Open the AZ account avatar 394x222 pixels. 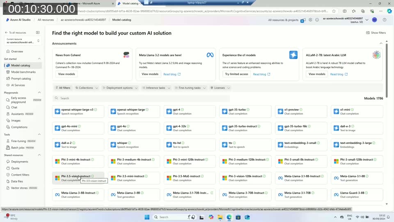(x=374, y=20)
